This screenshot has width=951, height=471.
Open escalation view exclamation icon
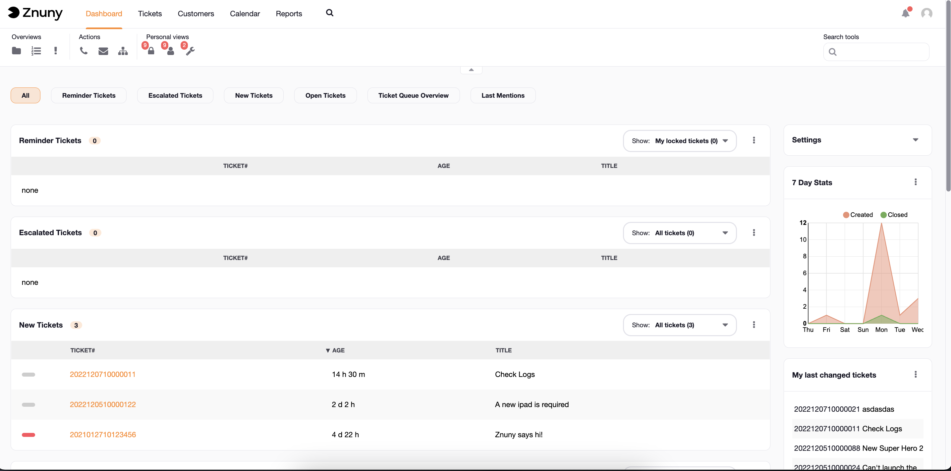pyautogui.click(x=55, y=51)
